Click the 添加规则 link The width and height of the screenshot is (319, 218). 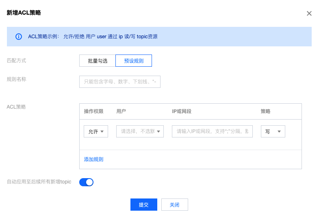tap(93, 159)
